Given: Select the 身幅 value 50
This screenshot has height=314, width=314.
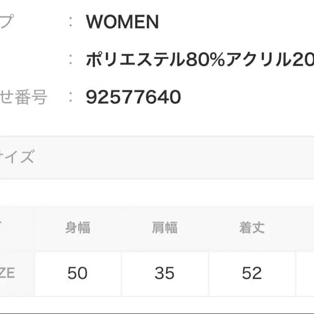Looking at the screenshot, I should point(78,273).
